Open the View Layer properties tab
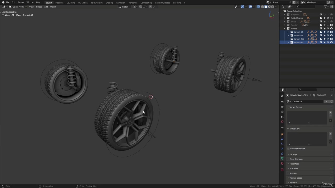Image resolution: width=335 pixels, height=188 pixels. 282,112
